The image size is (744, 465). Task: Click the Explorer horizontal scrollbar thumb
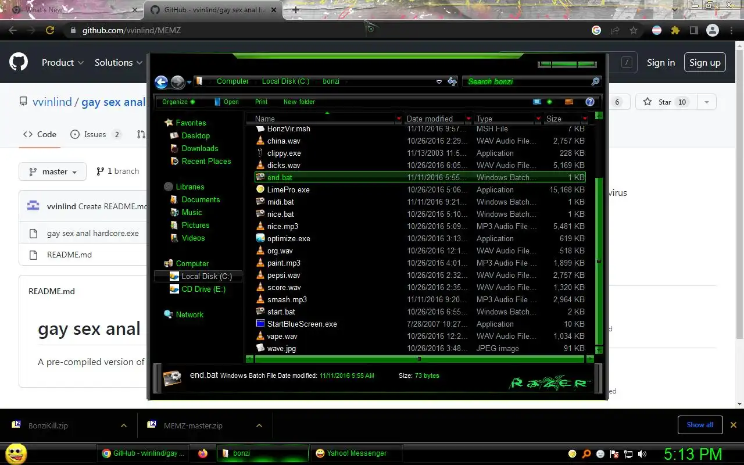point(419,359)
